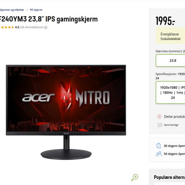185x185 pixels.
Task: Open the PC-skjerm breadcrumb link
Action: 36,10
